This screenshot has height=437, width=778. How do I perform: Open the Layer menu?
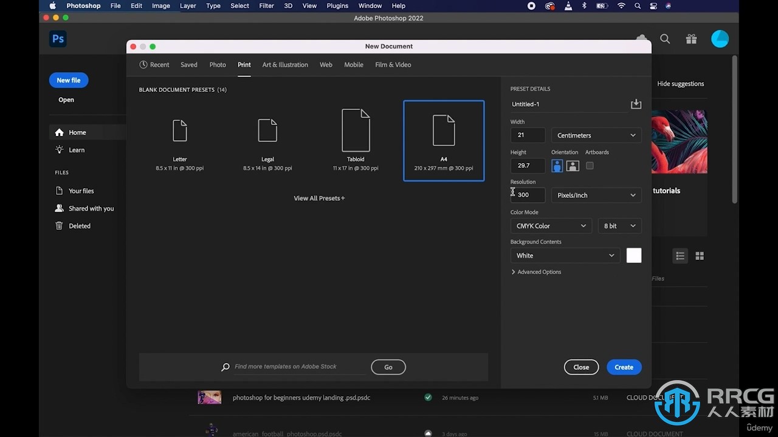(x=188, y=5)
